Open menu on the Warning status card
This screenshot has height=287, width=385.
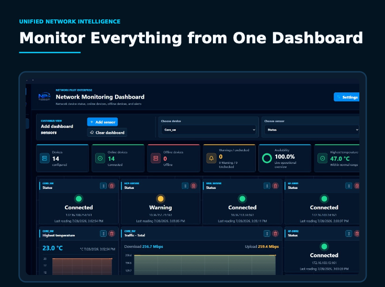(x=185, y=186)
